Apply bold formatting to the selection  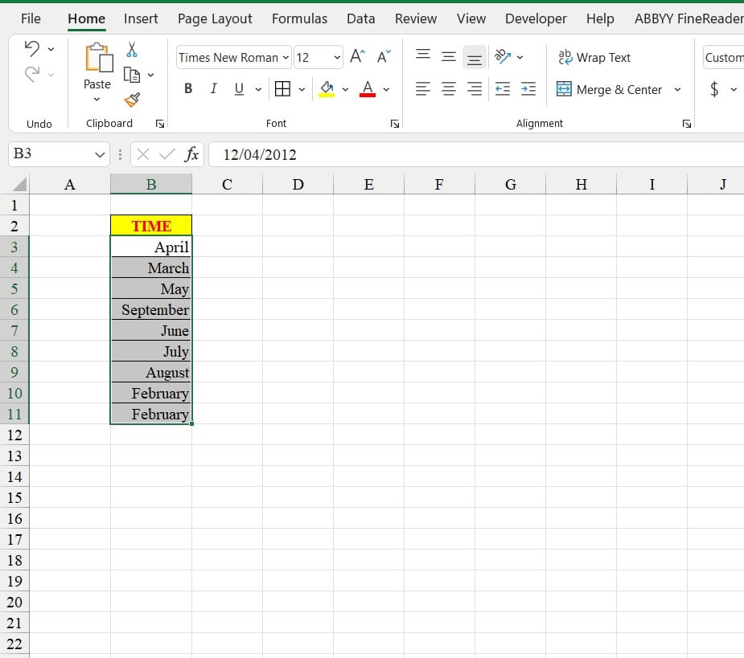tap(187, 88)
